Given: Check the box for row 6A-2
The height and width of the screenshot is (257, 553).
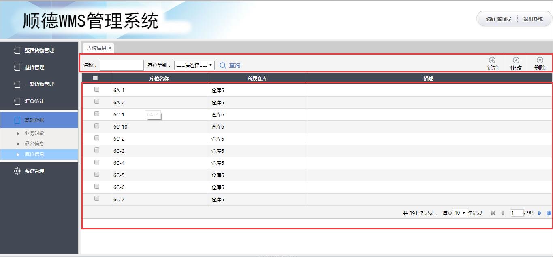Looking at the screenshot, I should 97,102.
